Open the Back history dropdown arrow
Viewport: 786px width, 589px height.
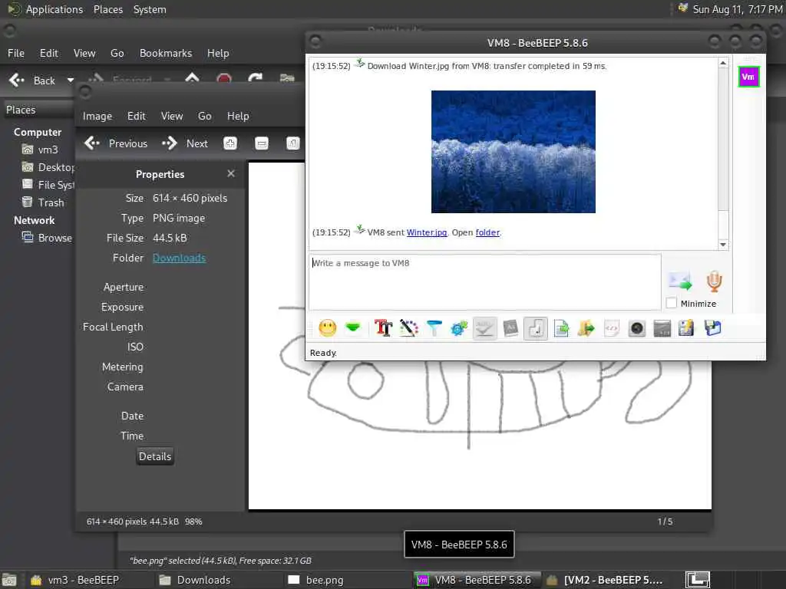tap(71, 80)
